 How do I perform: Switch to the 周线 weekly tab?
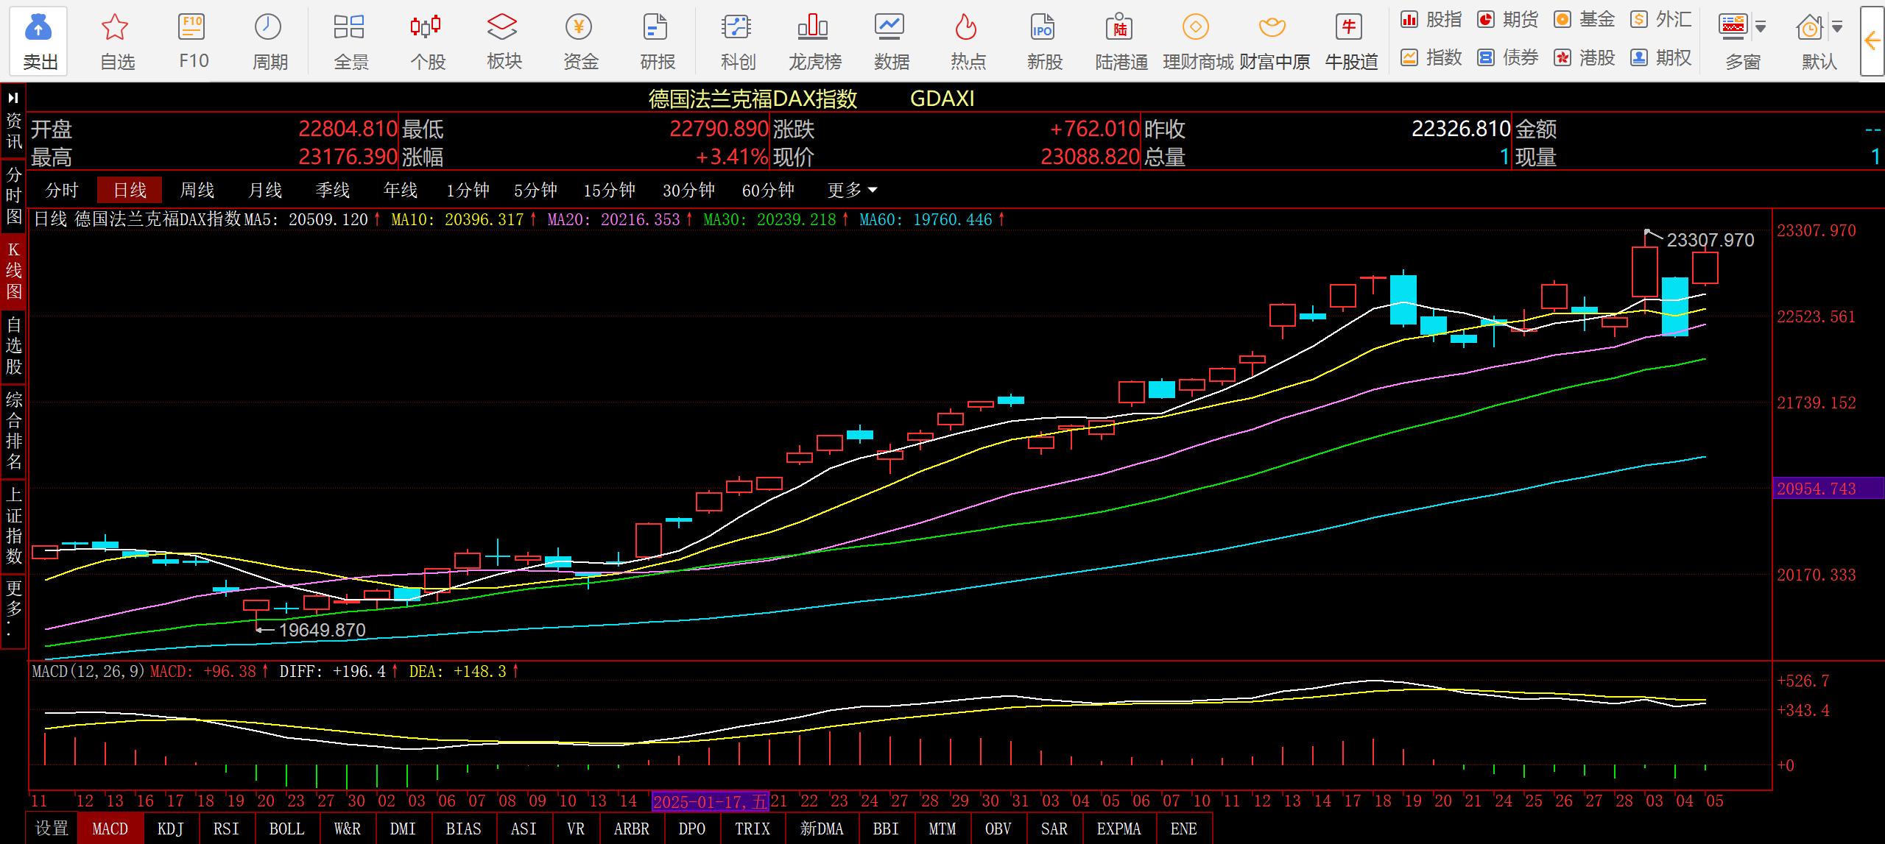point(197,191)
